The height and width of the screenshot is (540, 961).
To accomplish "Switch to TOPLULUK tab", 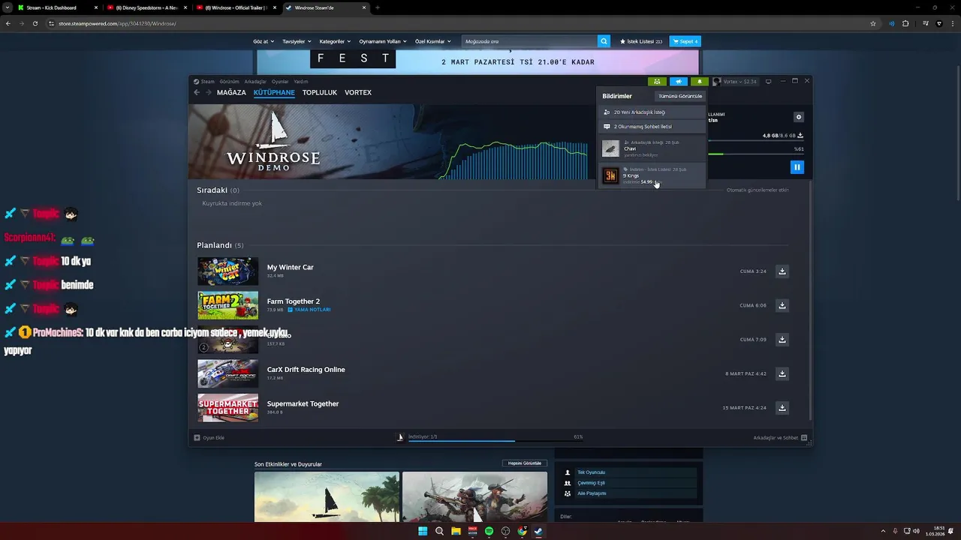I will point(320,92).
